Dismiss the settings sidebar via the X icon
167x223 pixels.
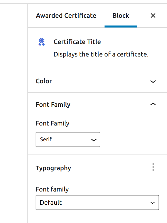pos(153,15)
